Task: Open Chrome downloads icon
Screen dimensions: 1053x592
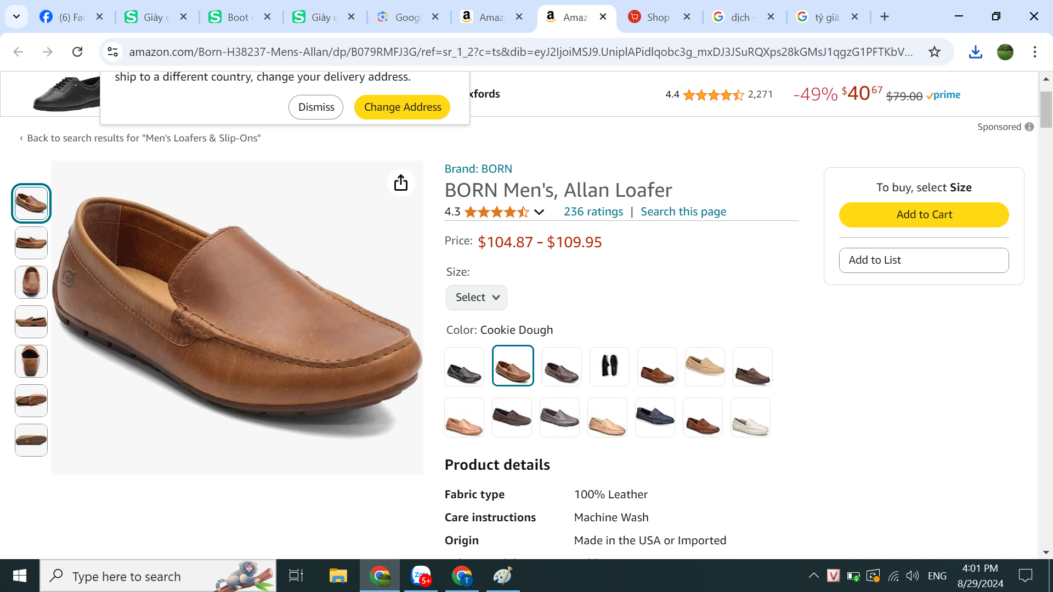Action: [x=975, y=52]
